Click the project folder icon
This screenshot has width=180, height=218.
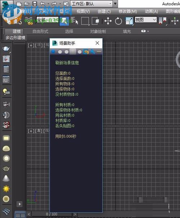[x=66, y=4]
